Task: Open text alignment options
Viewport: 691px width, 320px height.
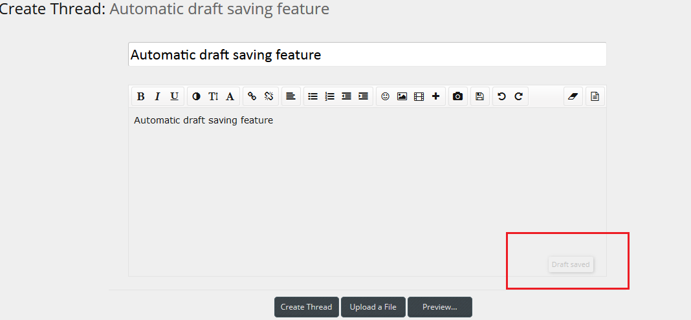Action: click(291, 96)
